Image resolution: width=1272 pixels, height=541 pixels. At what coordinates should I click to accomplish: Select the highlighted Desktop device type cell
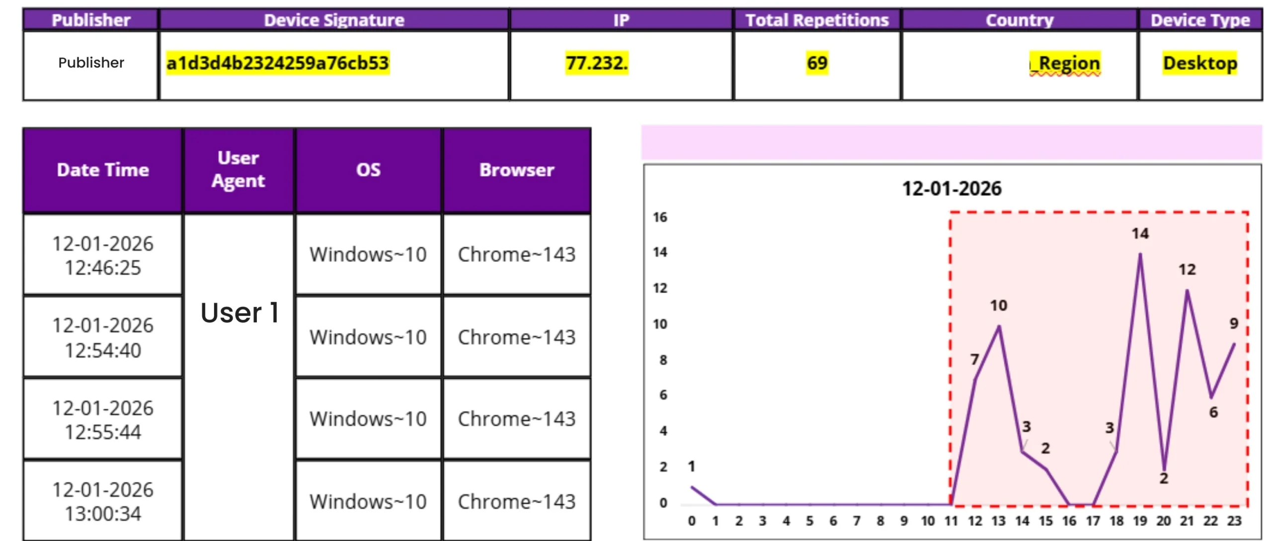tap(1199, 63)
